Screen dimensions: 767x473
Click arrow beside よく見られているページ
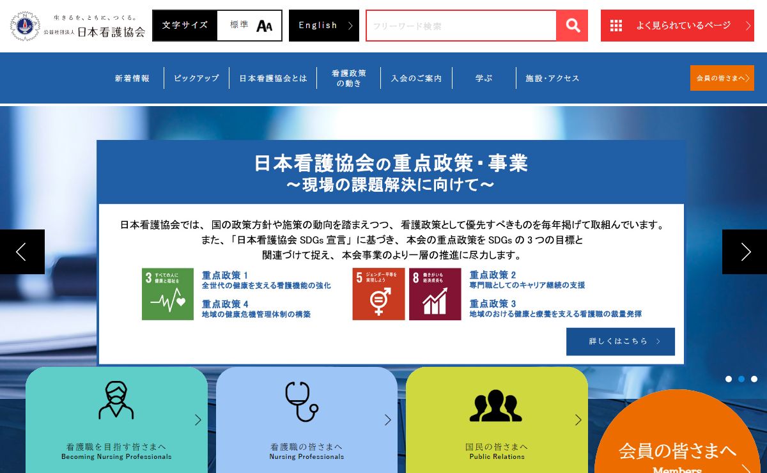[748, 26]
